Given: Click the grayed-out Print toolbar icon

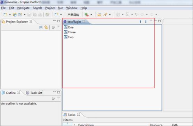Looking at the screenshot, I should click(40, 15).
